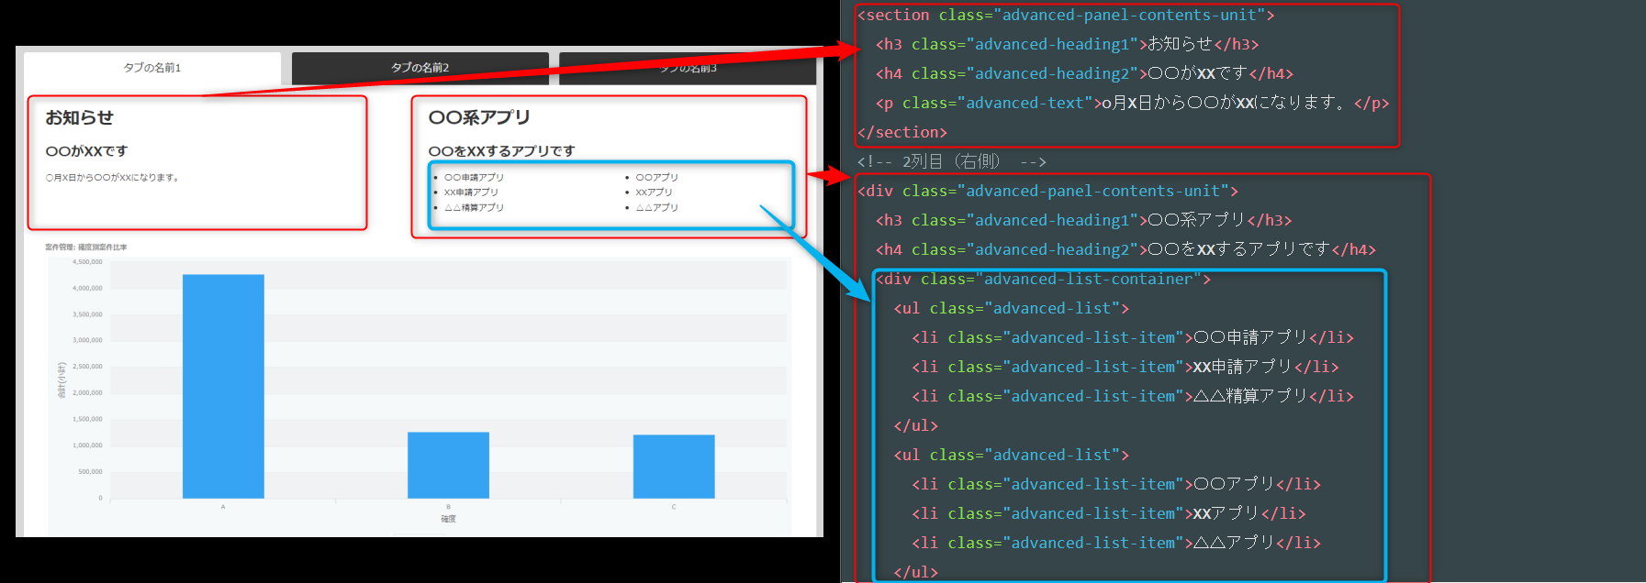Click the code line li ○○申請アプリ
This screenshot has height=583, width=1646.
point(1133,337)
